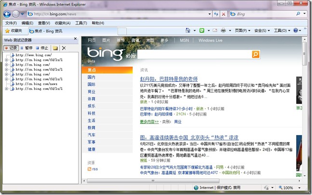Image resolution: width=312 pixels, height=195 pixels.
Task: Click the Print icon in command bar
Action: [x=223, y=30]
